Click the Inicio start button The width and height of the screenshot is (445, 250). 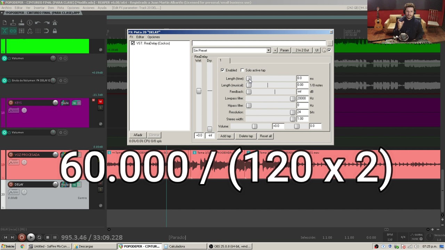[8, 247]
